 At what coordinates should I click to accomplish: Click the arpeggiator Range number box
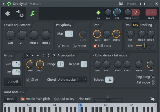click(x=61, y=64)
